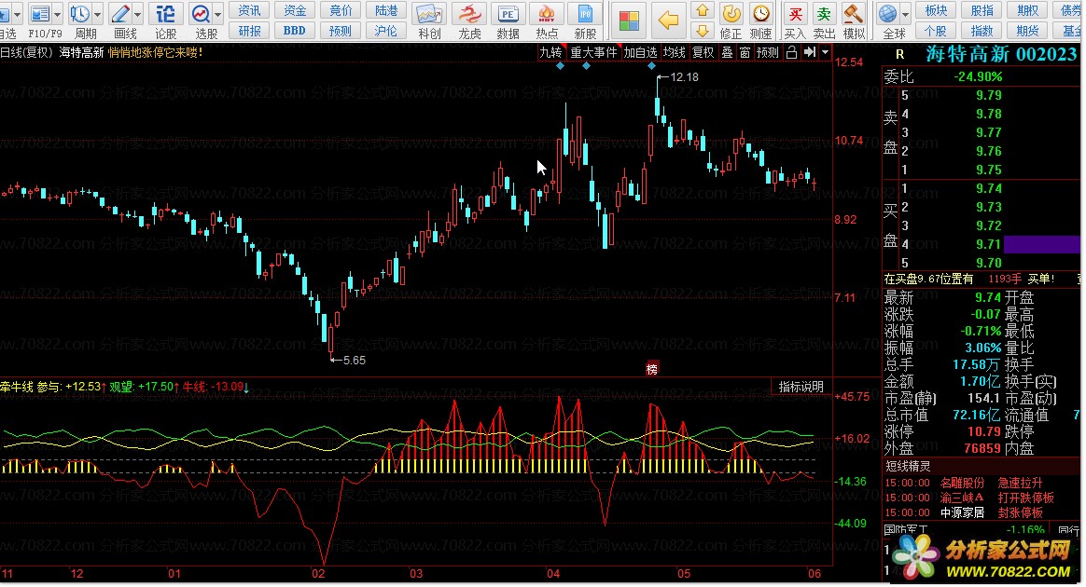Click the 股指 stock index button
Image resolution: width=1086 pixels, height=587 pixels.
click(982, 10)
